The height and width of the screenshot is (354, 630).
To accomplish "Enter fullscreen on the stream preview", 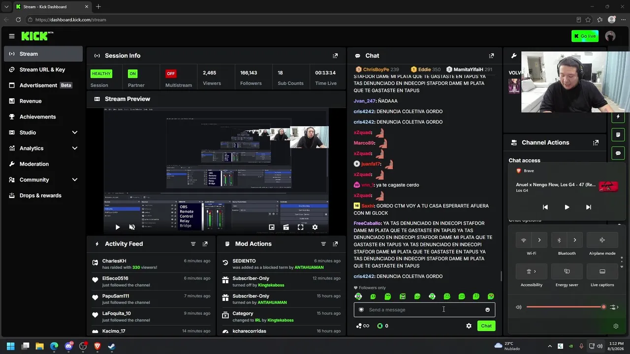I will point(300,227).
